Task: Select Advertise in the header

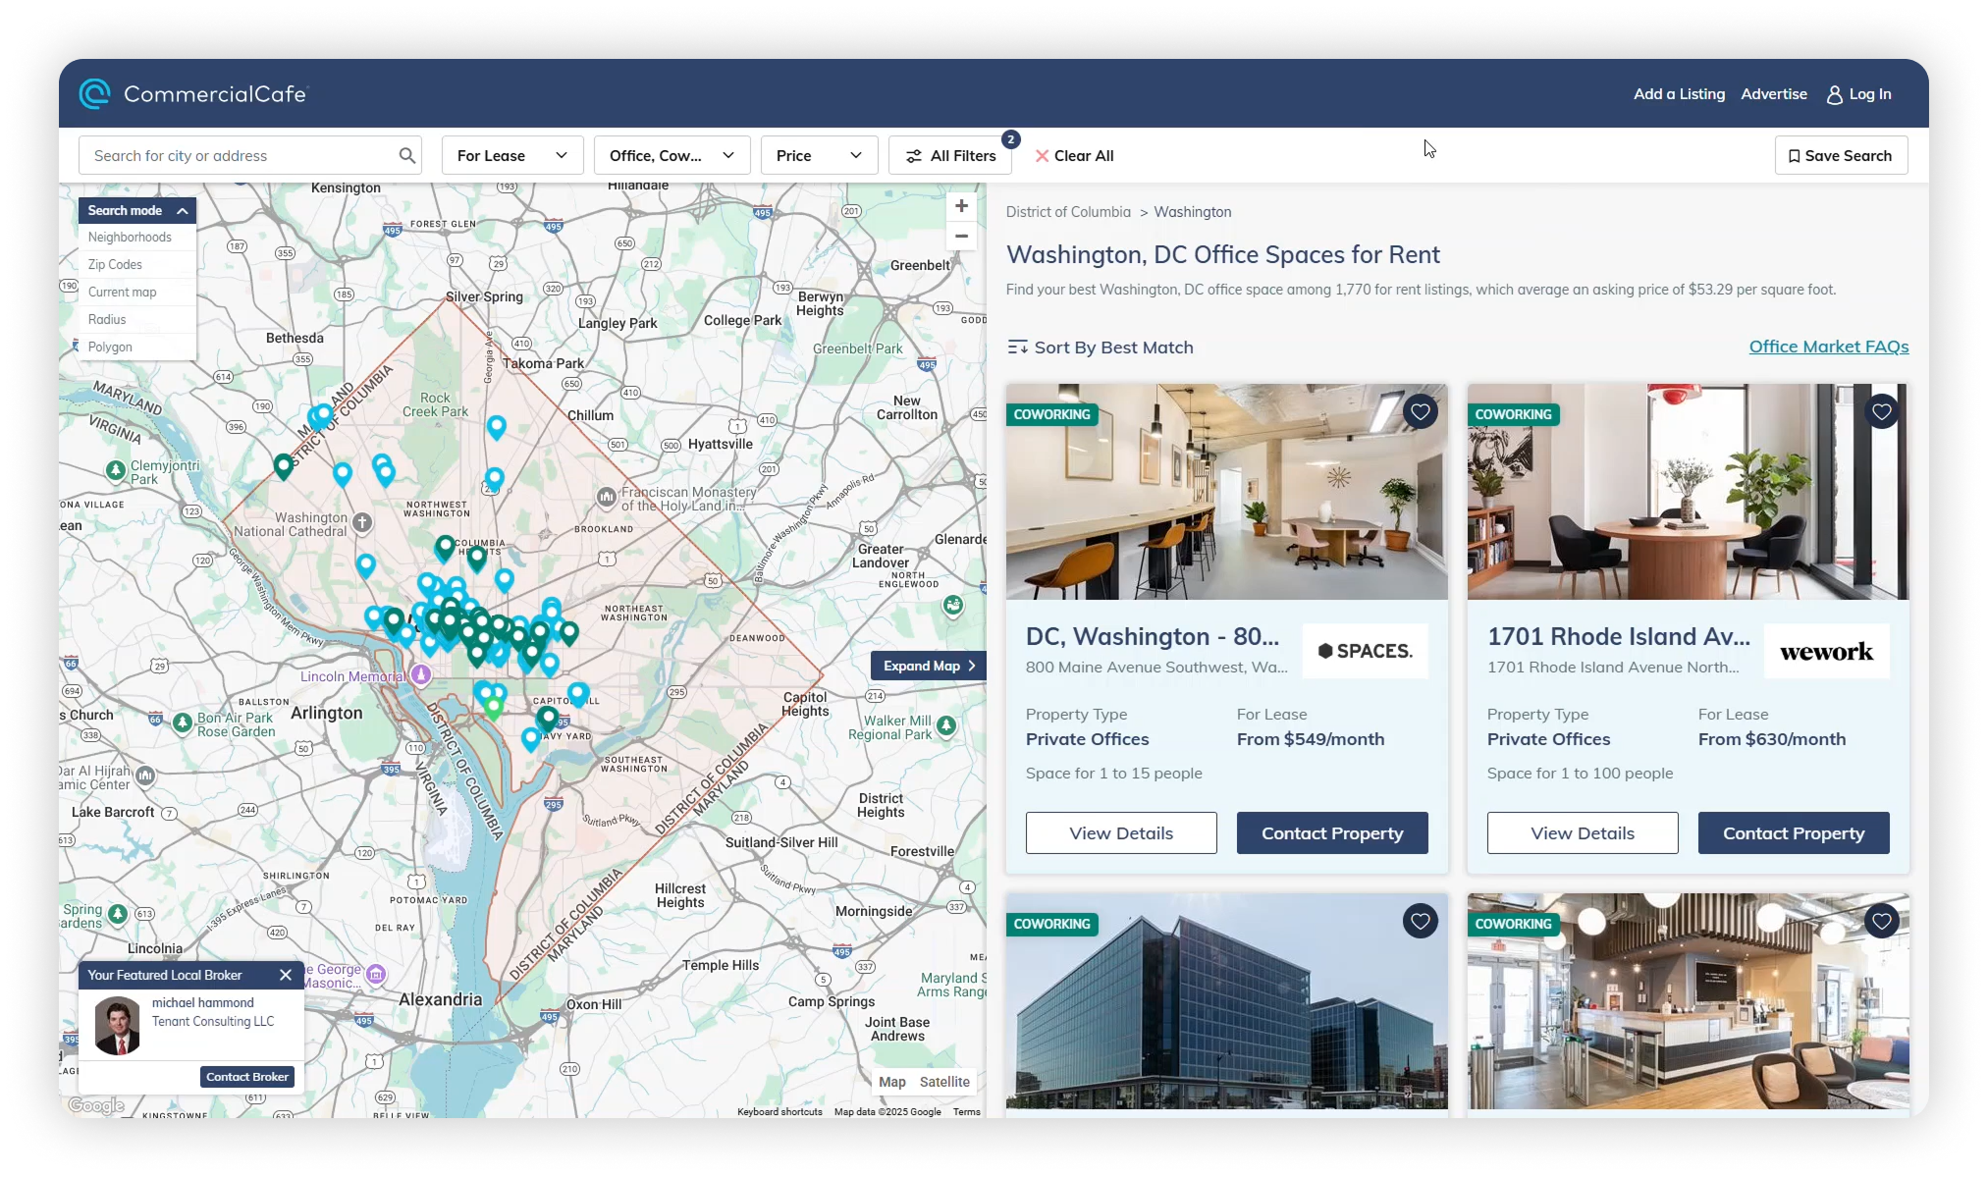Action: tap(1773, 93)
